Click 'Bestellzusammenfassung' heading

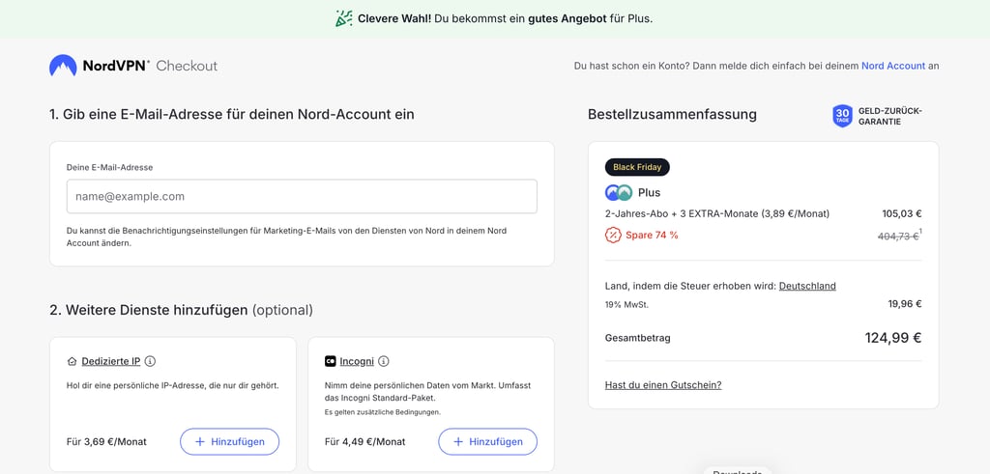[672, 115]
